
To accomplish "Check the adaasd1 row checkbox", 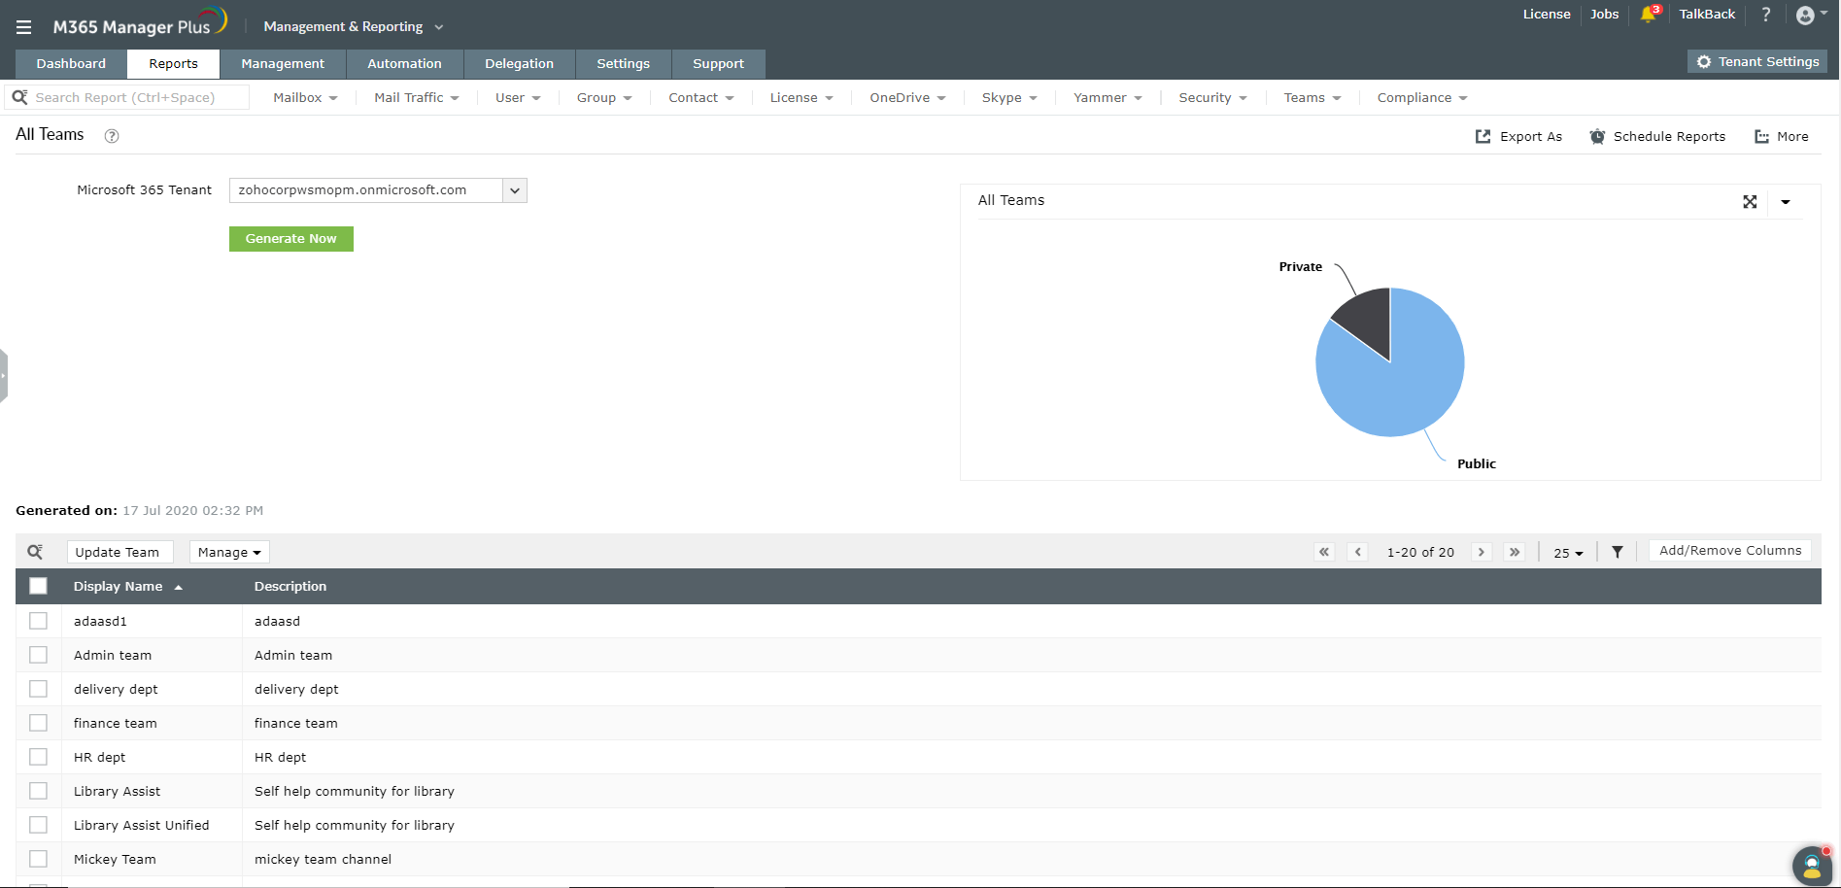I will pyautogui.click(x=39, y=621).
